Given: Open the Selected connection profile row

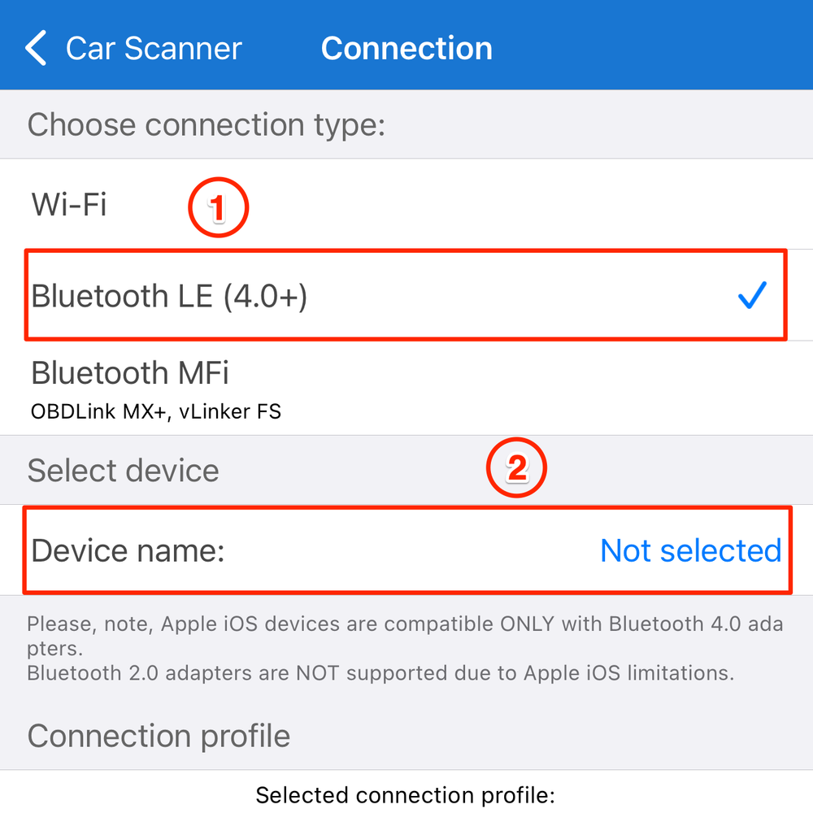Looking at the screenshot, I should pos(405,794).
